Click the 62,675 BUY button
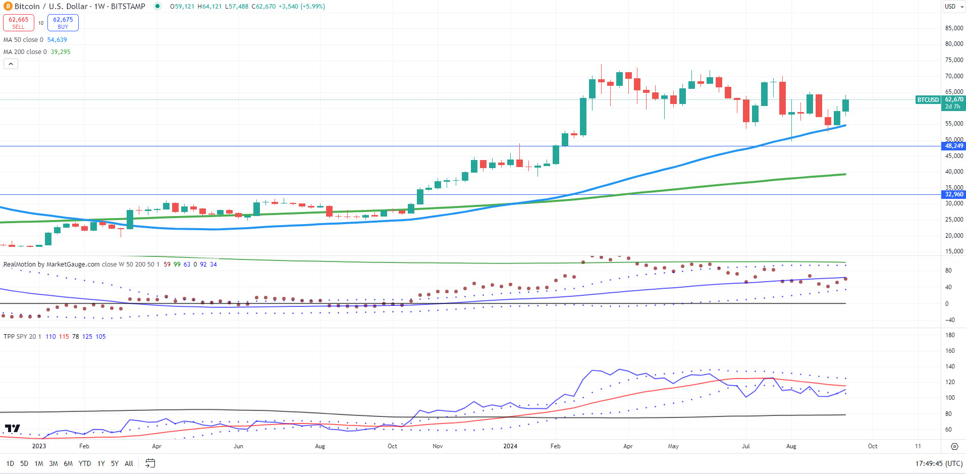Image resolution: width=966 pixels, height=474 pixels. click(63, 23)
